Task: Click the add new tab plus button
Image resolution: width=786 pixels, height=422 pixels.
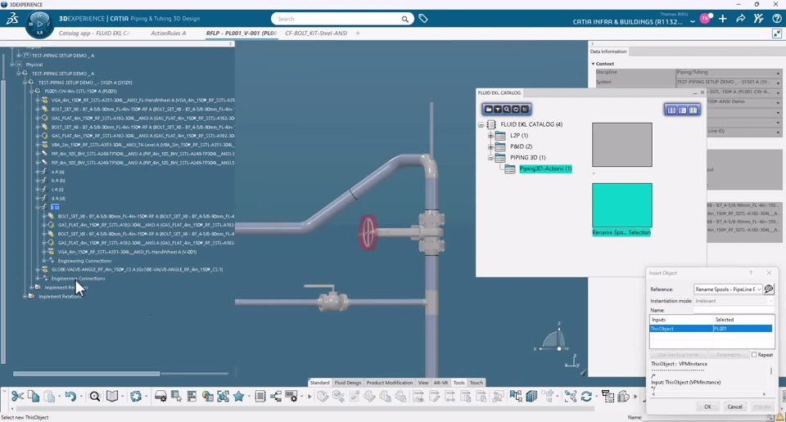Action: tap(358, 33)
